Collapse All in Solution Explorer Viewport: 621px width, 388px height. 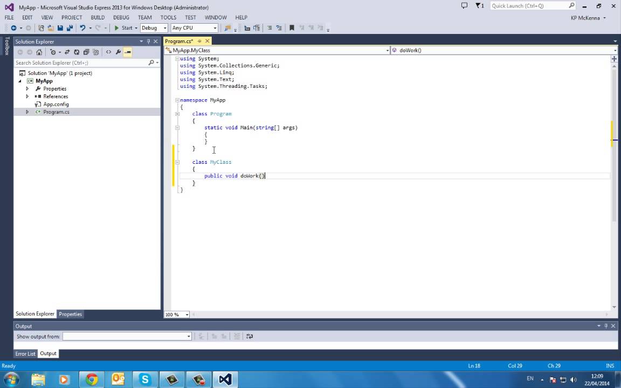[x=86, y=52]
